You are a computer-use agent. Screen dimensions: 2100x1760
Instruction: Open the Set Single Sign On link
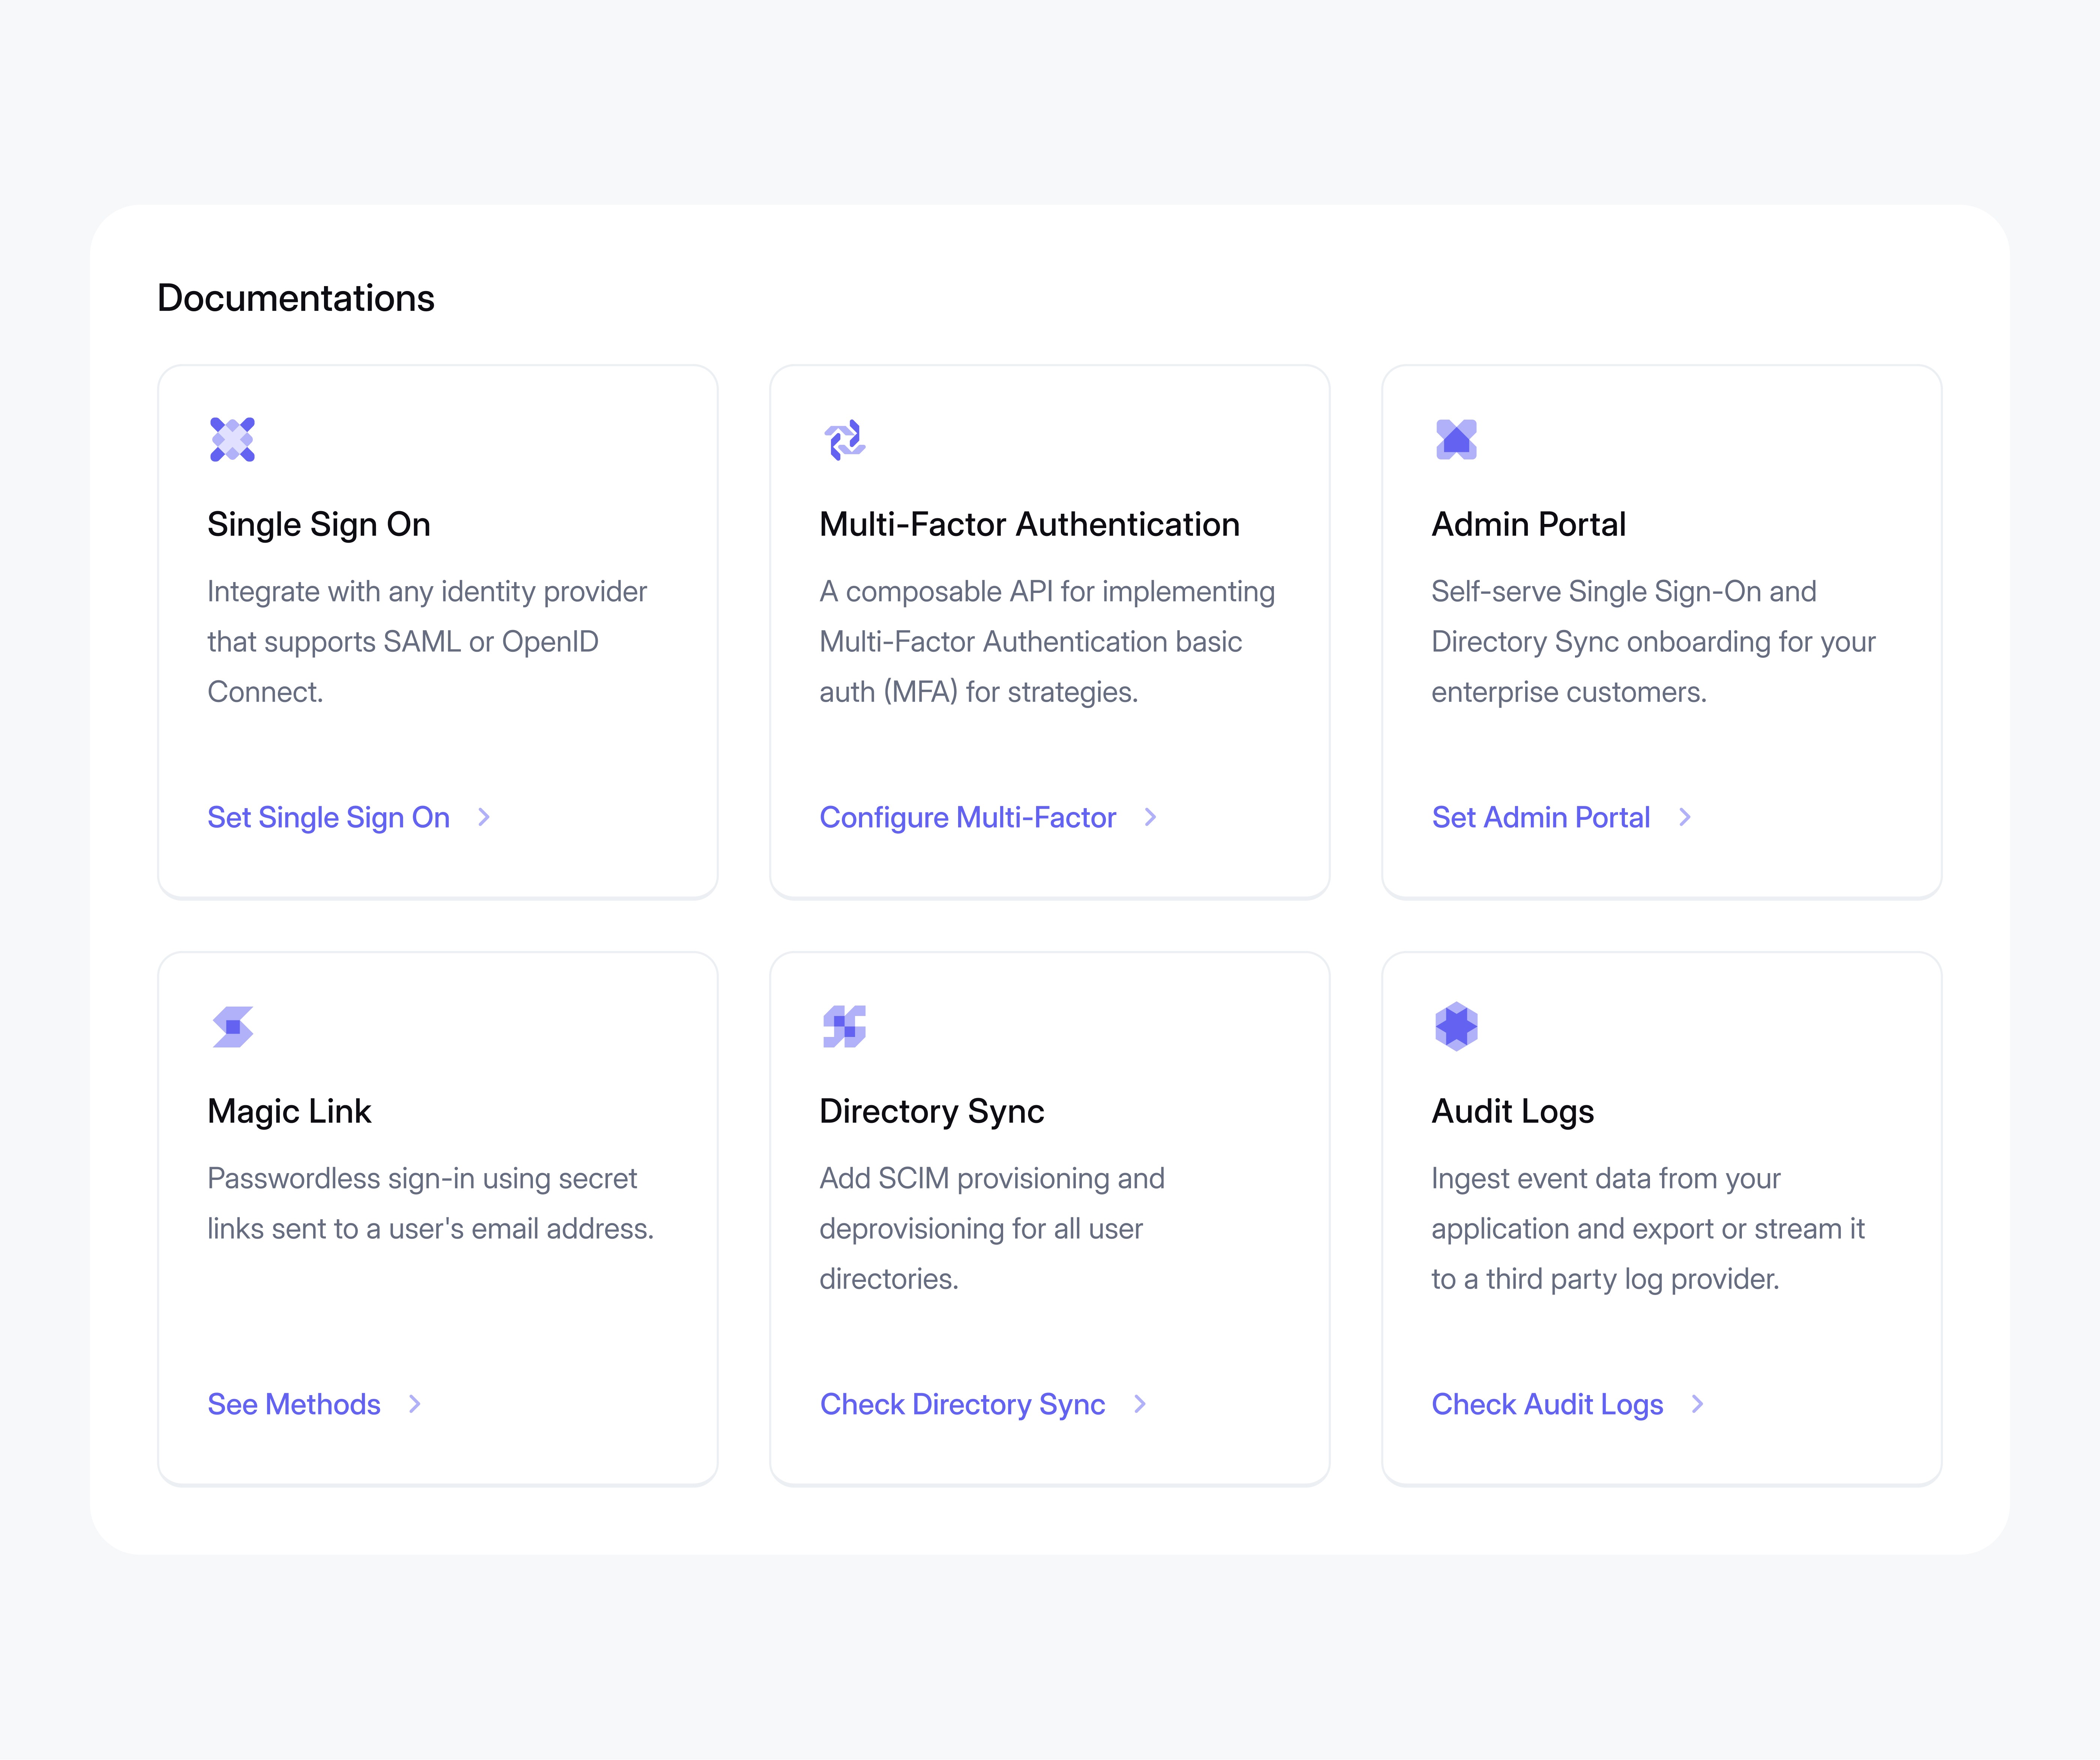(x=328, y=817)
